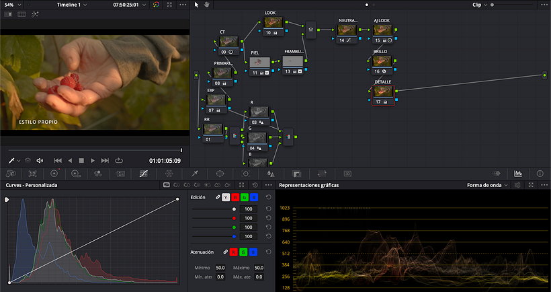Image resolution: width=551 pixels, height=292 pixels.
Task: Toggle highlight mode magic wand
Action: click(x=35, y=14)
